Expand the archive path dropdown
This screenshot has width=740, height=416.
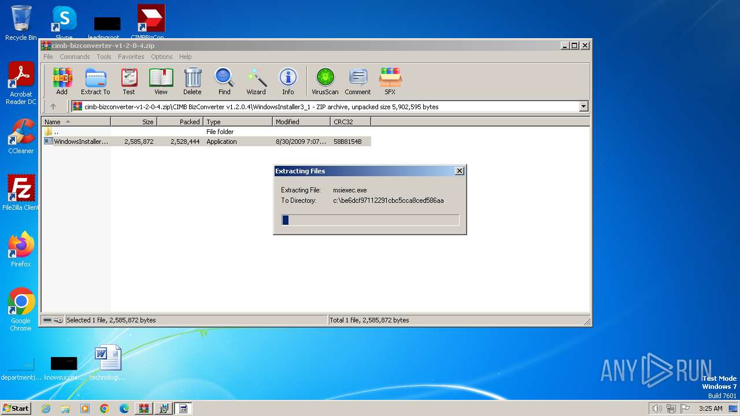coord(583,106)
